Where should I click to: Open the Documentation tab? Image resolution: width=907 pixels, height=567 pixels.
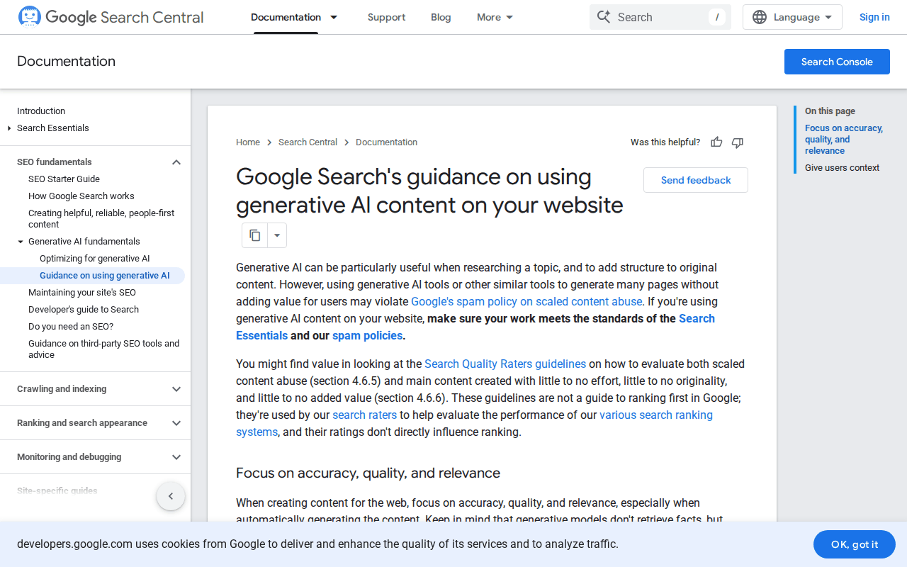tap(286, 17)
